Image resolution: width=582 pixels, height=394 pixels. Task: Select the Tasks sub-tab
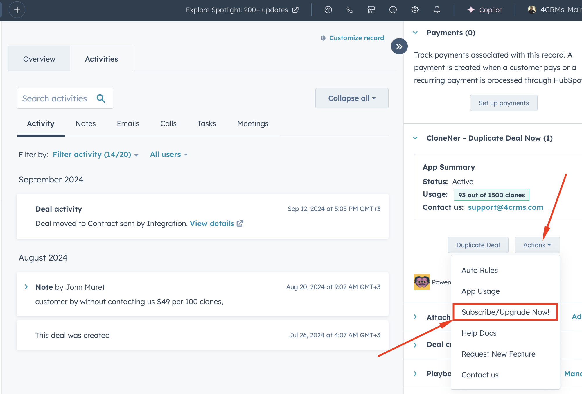(x=207, y=123)
